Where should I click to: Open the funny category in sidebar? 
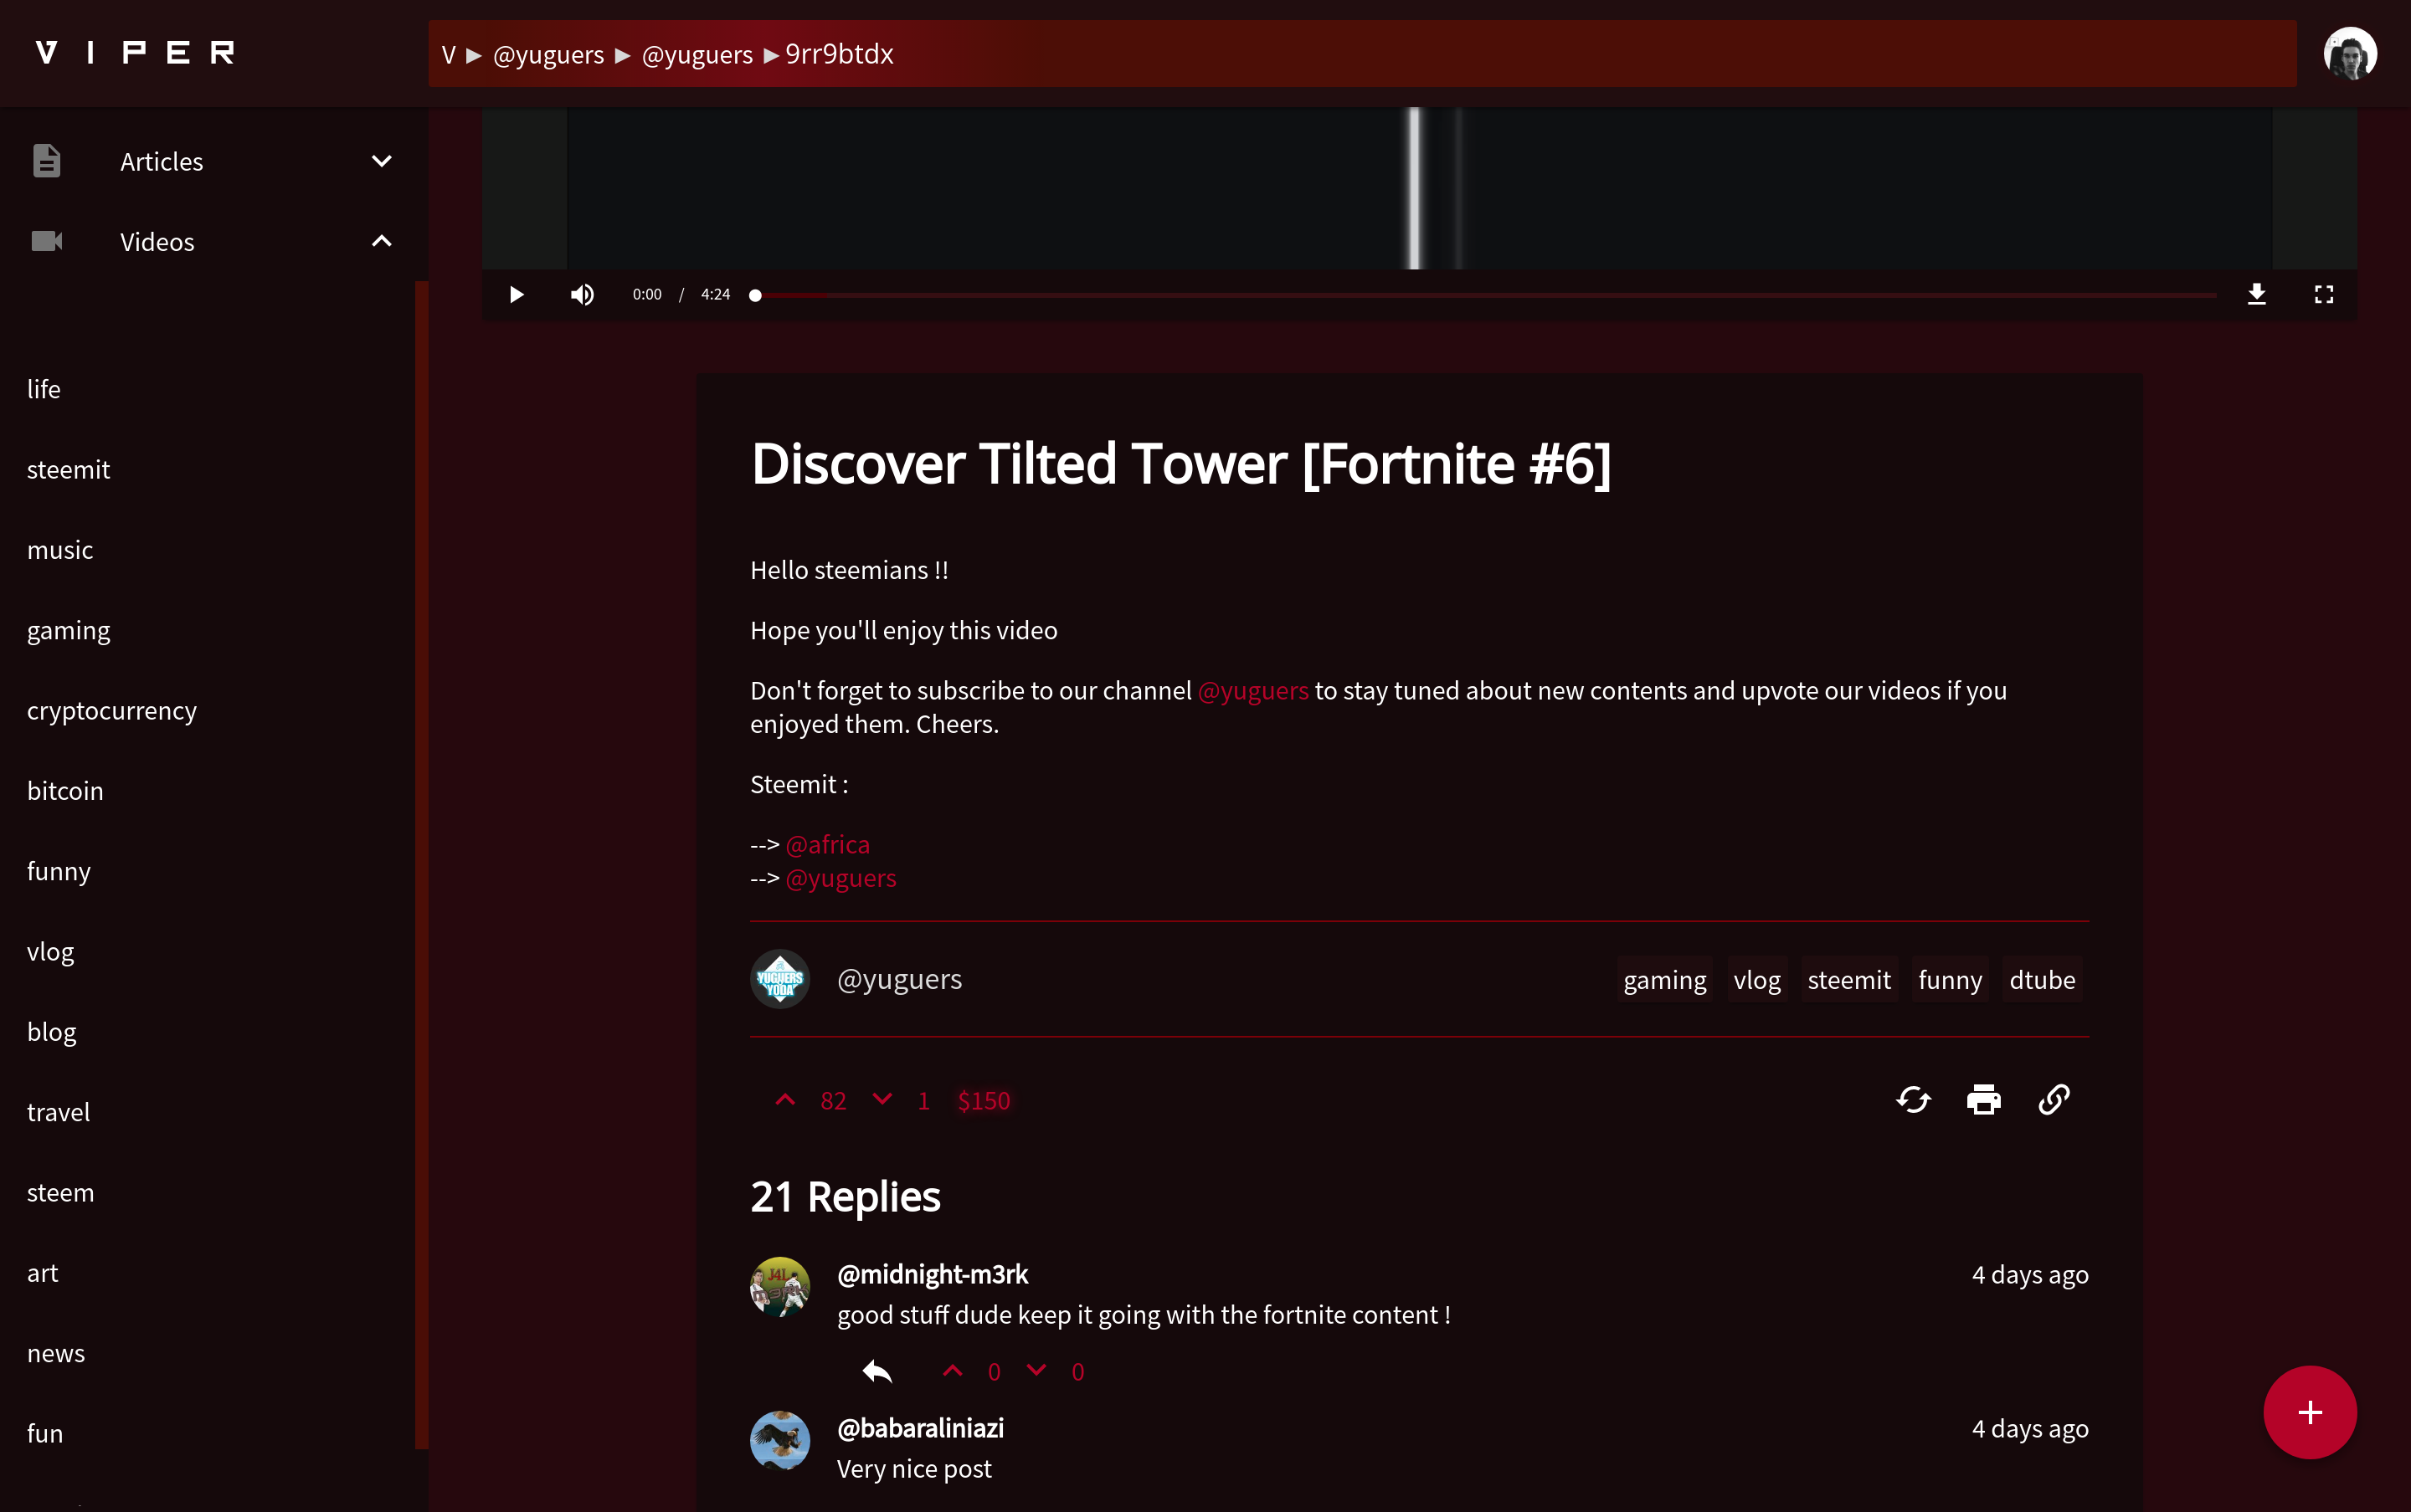59,872
